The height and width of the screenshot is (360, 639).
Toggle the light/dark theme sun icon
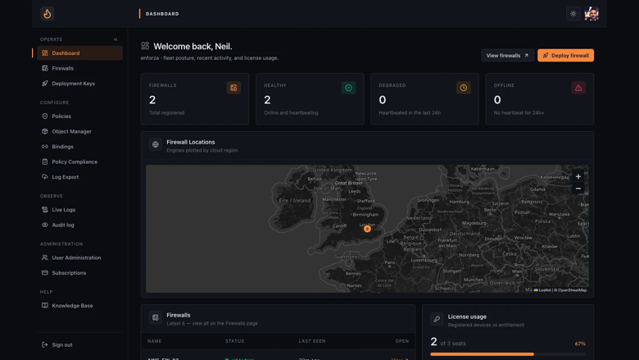[573, 14]
